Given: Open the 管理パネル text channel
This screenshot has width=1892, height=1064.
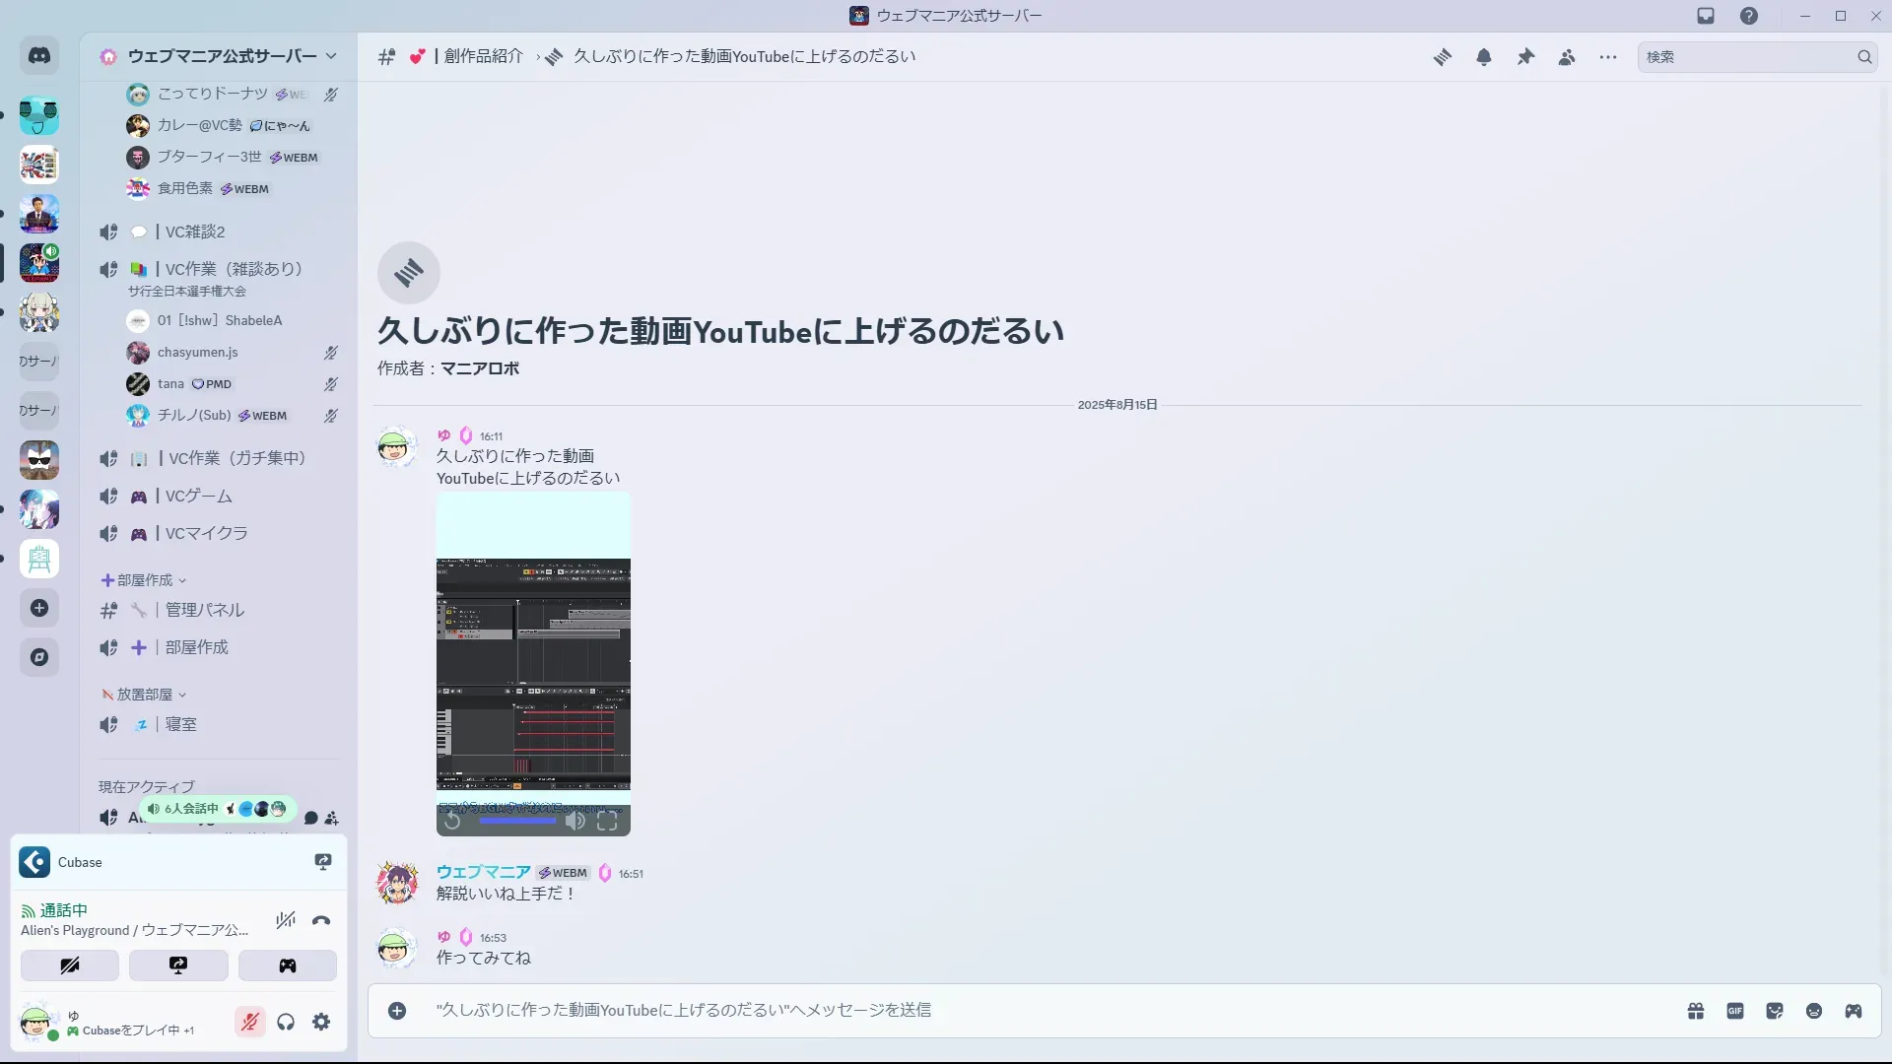Looking at the screenshot, I should click(x=204, y=610).
